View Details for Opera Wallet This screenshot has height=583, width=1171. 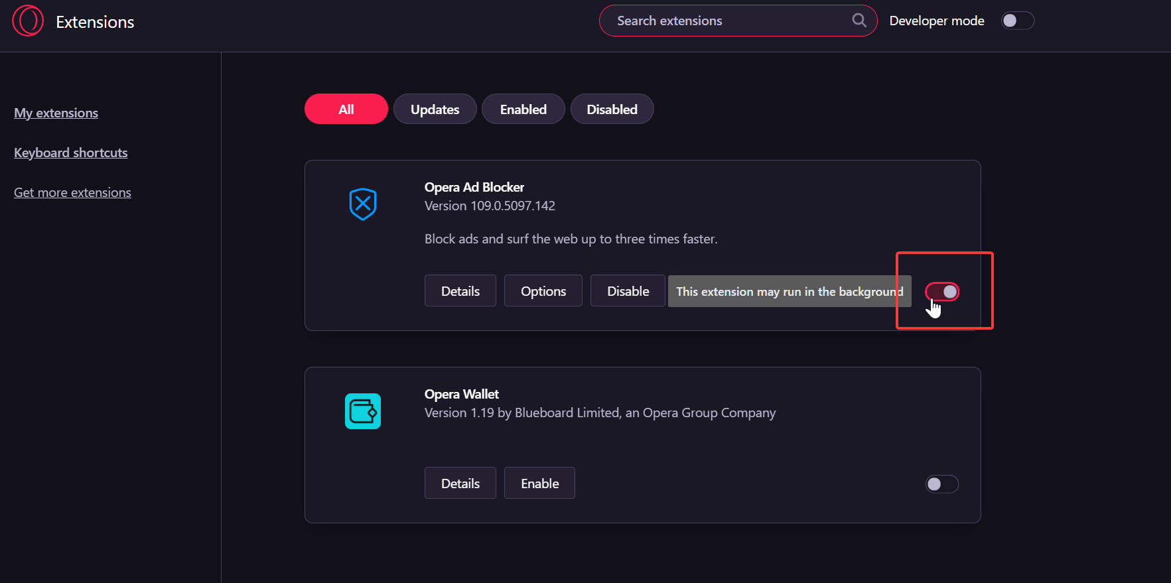(x=460, y=484)
